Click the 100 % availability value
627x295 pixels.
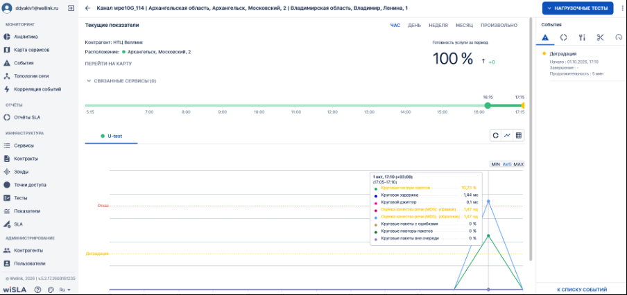pos(453,59)
